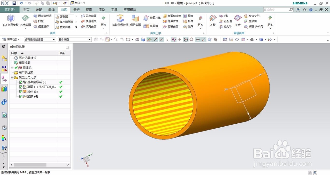330x175 pixels.
Task: Open the 整个装配 scope dropdown
Action: pos(75,39)
